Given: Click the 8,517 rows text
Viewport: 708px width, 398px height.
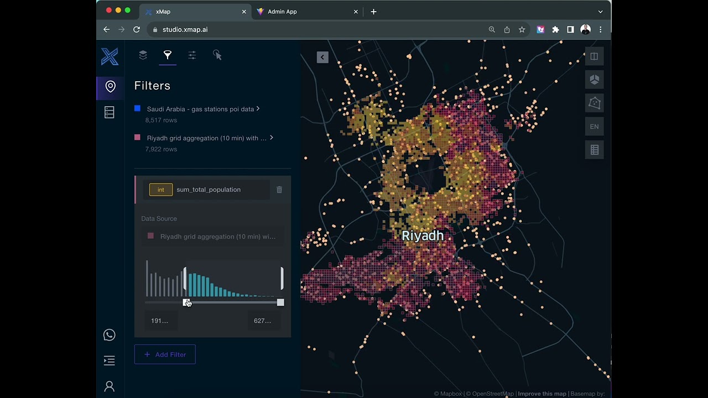Looking at the screenshot, I should 161,120.
